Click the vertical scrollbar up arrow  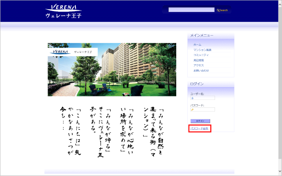(280, 4)
